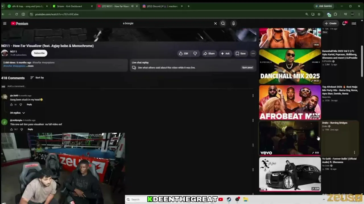Image resolution: width=364 pixels, height=204 pixels.
Task: Dislike the 'This one sef don pass' comment
Action: [22, 129]
